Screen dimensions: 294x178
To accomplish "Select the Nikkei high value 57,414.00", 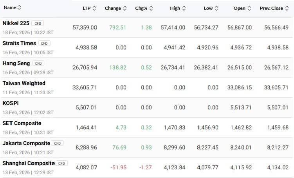I will (x=173, y=27).
